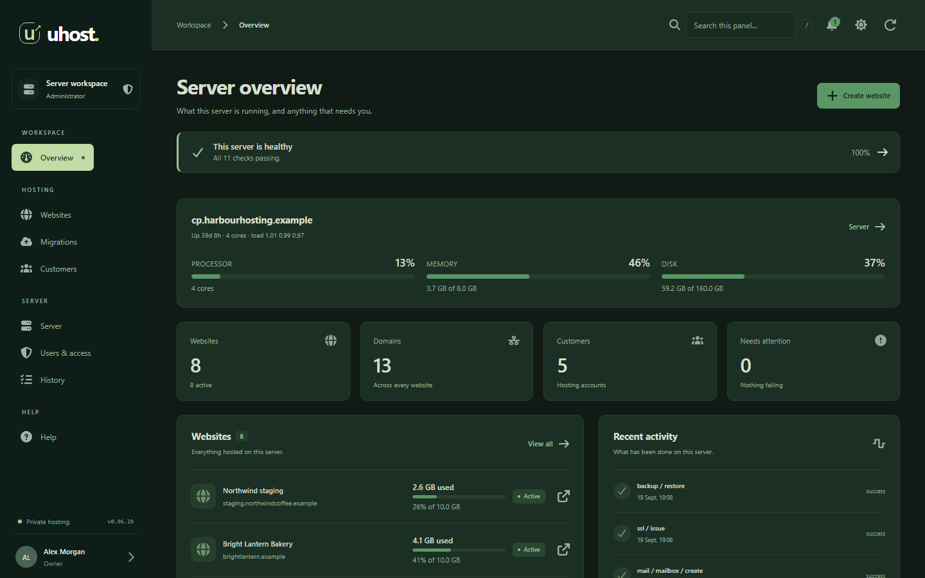The width and height of the screenshot is (925, 578).
Task: Click cp.harbourhosting.example hostname
Action: [x=252, y=220]
